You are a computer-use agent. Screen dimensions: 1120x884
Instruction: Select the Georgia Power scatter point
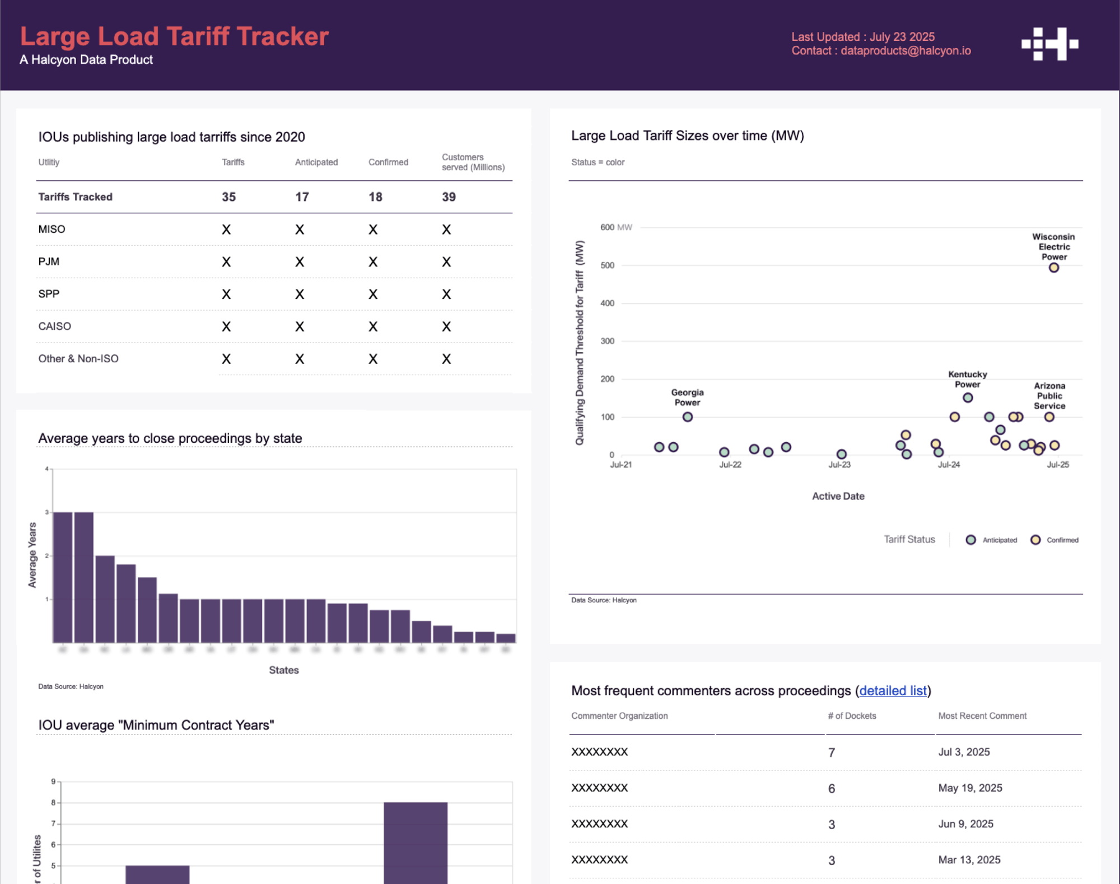(x=687, y=417)
